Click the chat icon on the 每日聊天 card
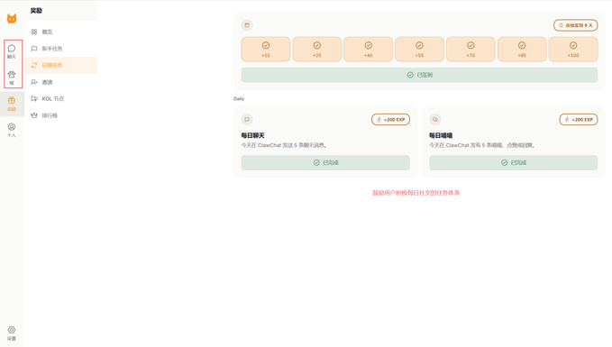This screenshot has width=612, height=347. pyautogui.click(x=247, y=120)
